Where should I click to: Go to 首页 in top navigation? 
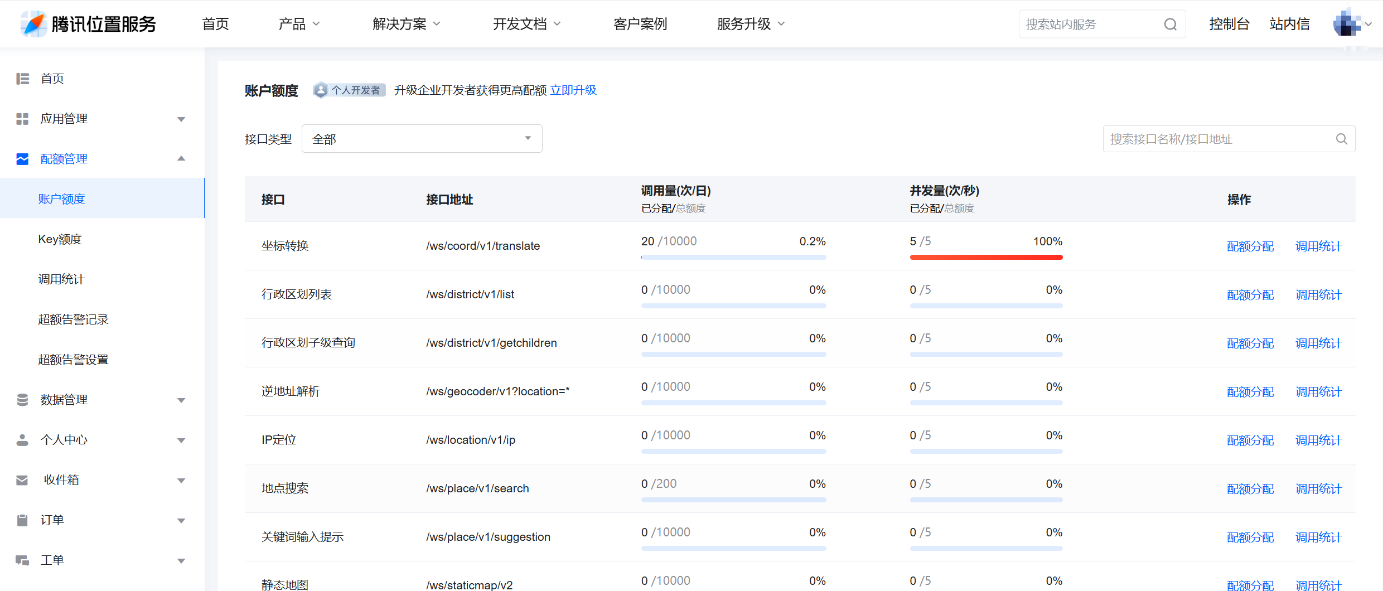215,24
